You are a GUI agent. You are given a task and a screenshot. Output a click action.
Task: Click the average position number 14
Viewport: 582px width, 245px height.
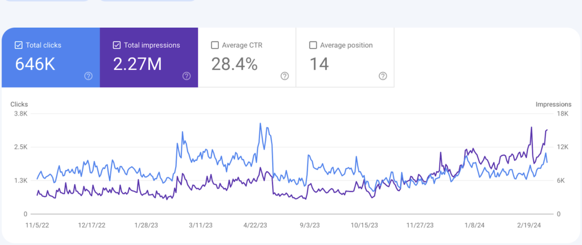click(319, 64)
